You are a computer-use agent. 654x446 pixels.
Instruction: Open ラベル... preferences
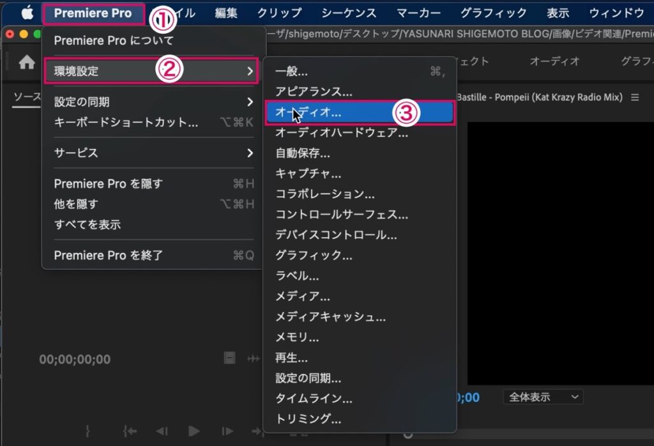(x=360, y=276)
